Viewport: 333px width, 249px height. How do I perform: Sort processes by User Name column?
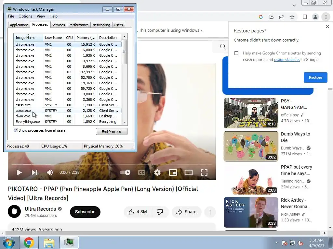[54, 38]
